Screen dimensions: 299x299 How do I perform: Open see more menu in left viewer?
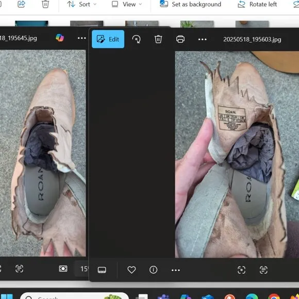[82, 38]
